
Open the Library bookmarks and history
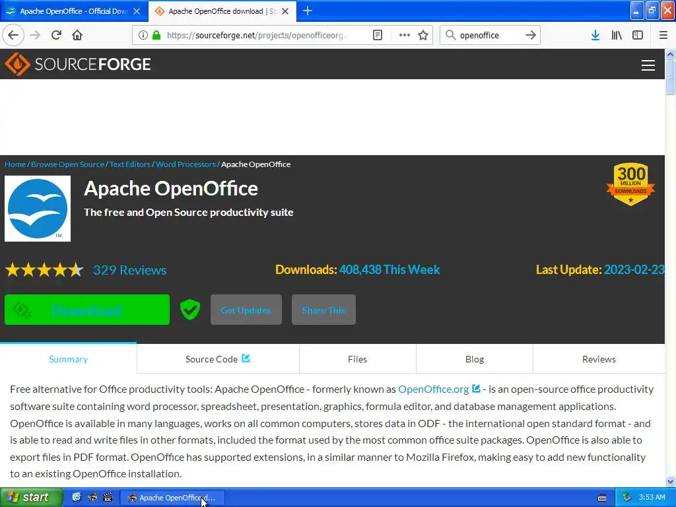click(x=617, y=35)
